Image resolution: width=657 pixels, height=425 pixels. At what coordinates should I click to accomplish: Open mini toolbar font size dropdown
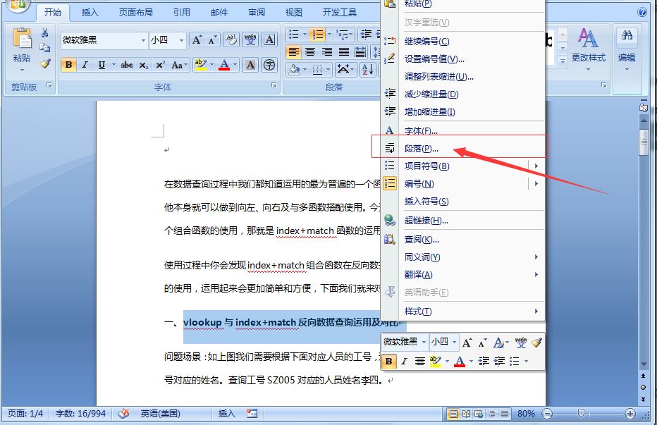454,343
